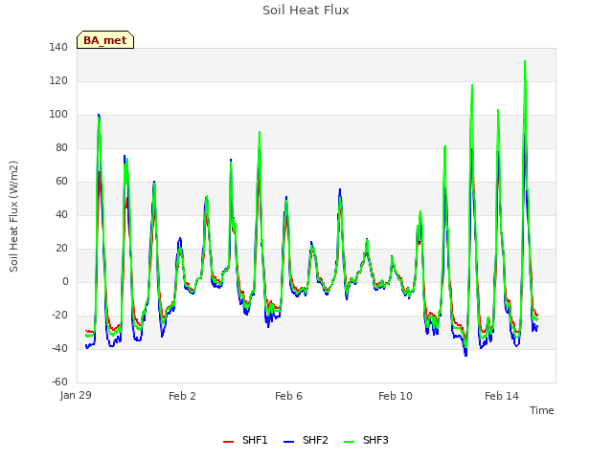Screen dimensions: 613x459
Task: Click the highest green peak above 120
Action: 525,61
